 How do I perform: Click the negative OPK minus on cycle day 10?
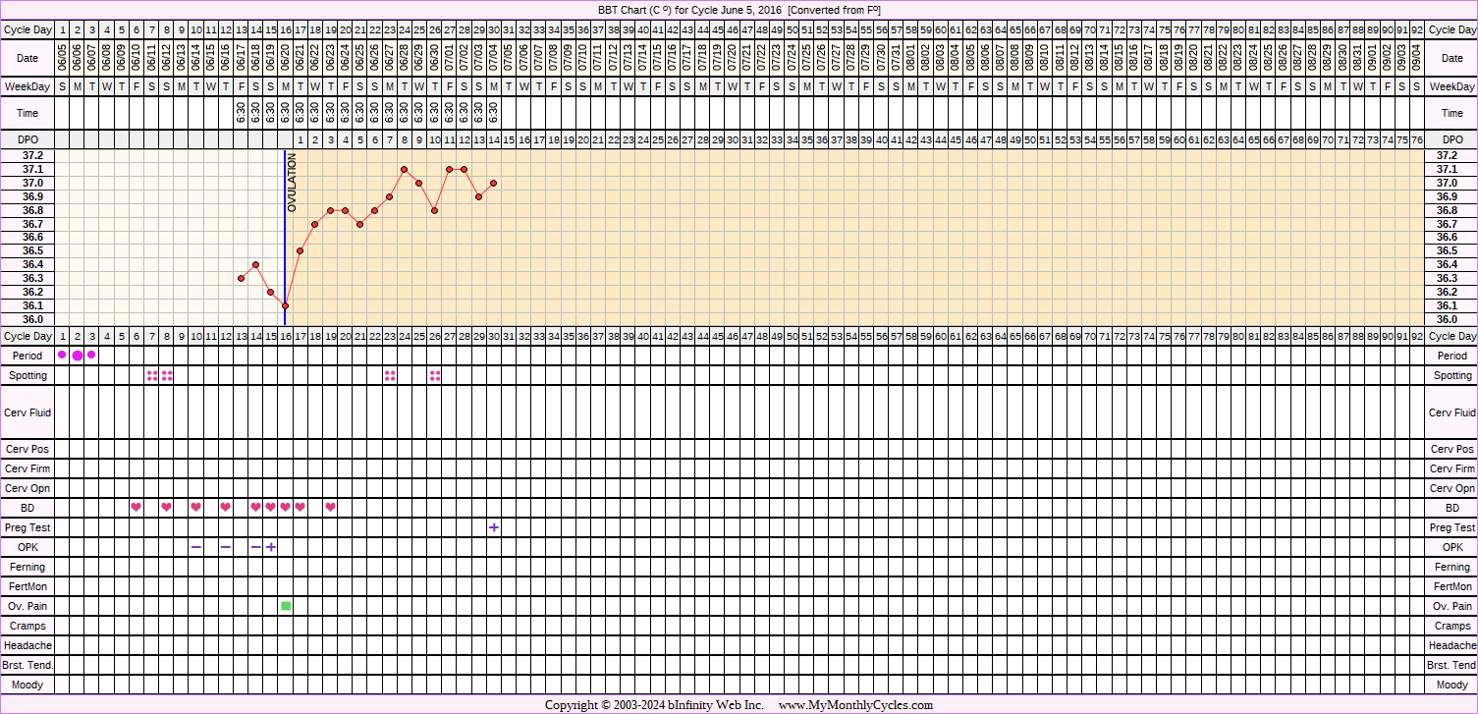[x=196, y=547]
